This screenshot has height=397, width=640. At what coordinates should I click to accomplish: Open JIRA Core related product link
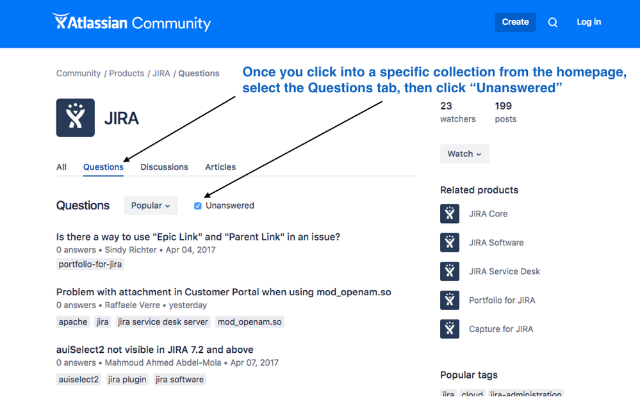tap(488, 214)
